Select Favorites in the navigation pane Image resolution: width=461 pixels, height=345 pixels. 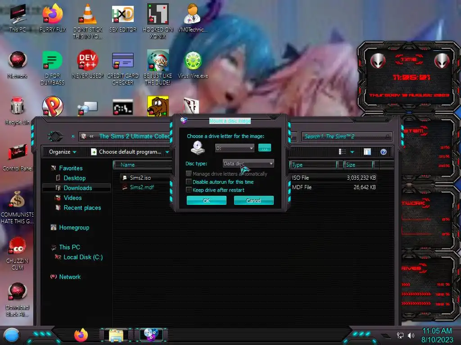click(71, 168)
